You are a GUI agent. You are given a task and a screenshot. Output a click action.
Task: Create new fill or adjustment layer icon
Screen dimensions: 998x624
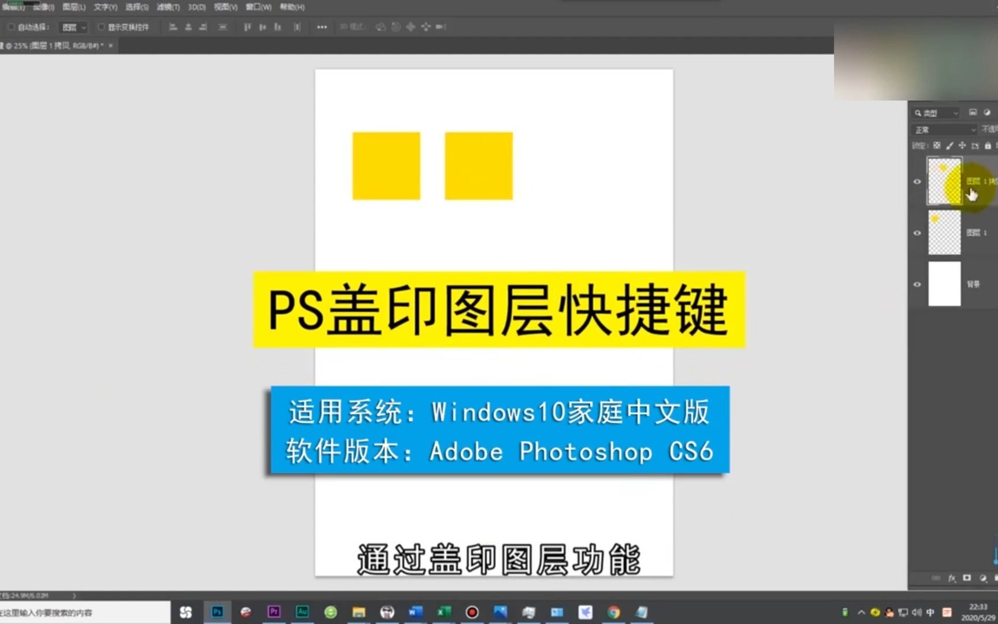(x=983, y=578)
